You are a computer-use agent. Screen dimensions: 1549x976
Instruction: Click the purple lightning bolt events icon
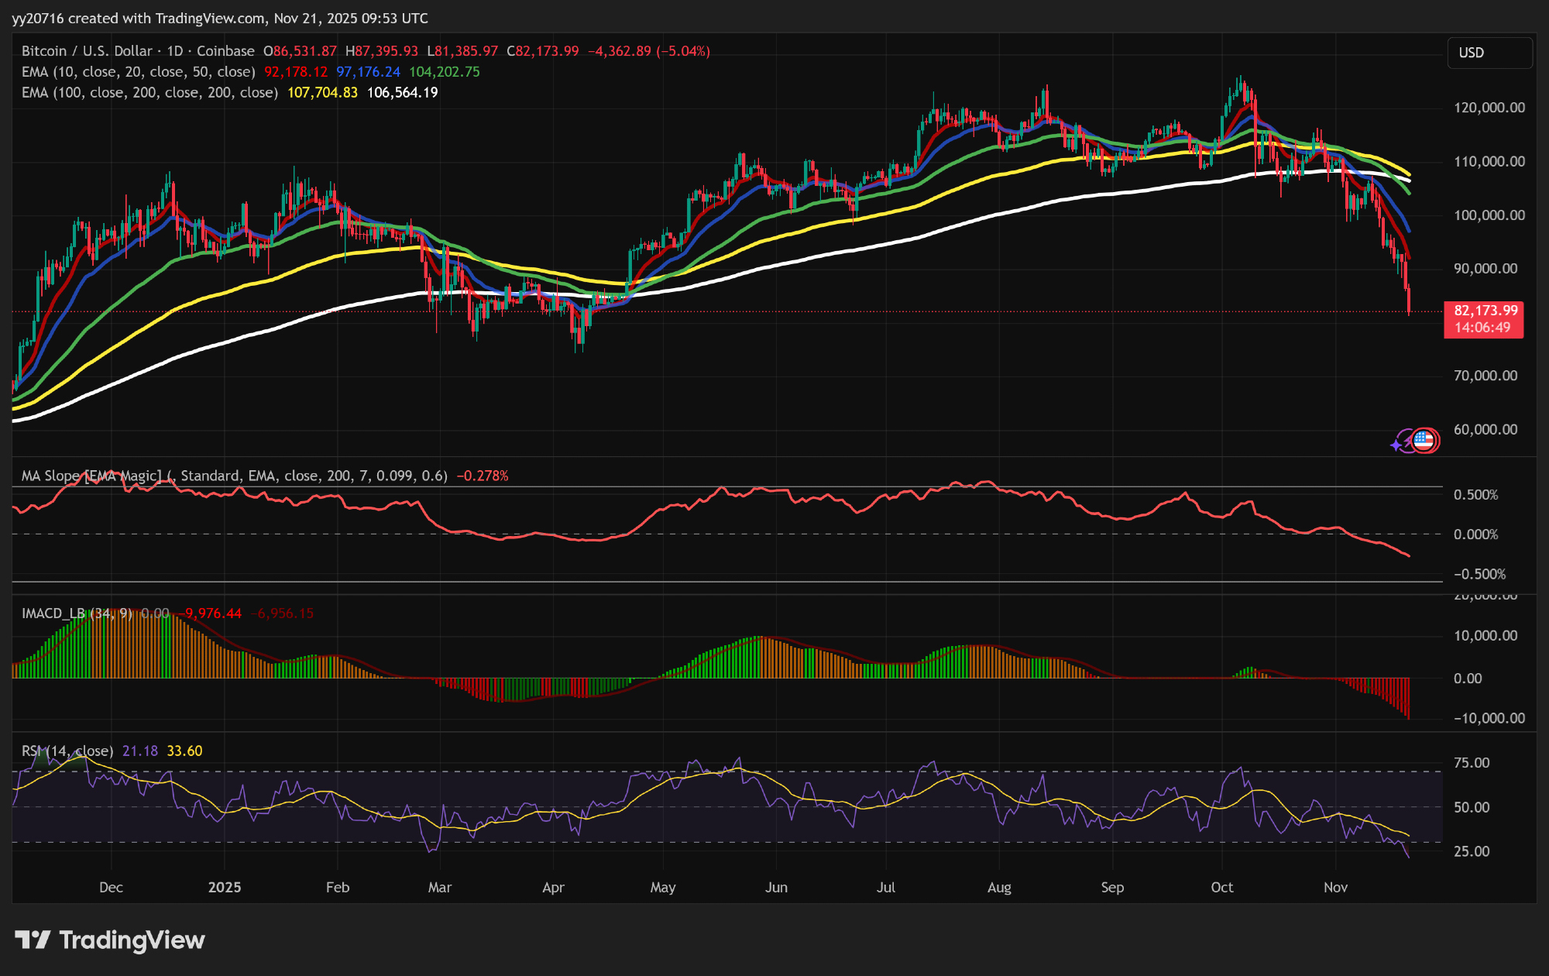pyautogui.click(x=1406, y=440)
